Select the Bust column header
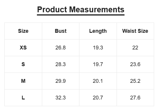The height and width of the screenshot is (110, 162). coord(61,31)
